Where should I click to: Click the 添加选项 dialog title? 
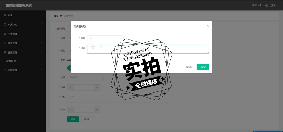[80, 27]
